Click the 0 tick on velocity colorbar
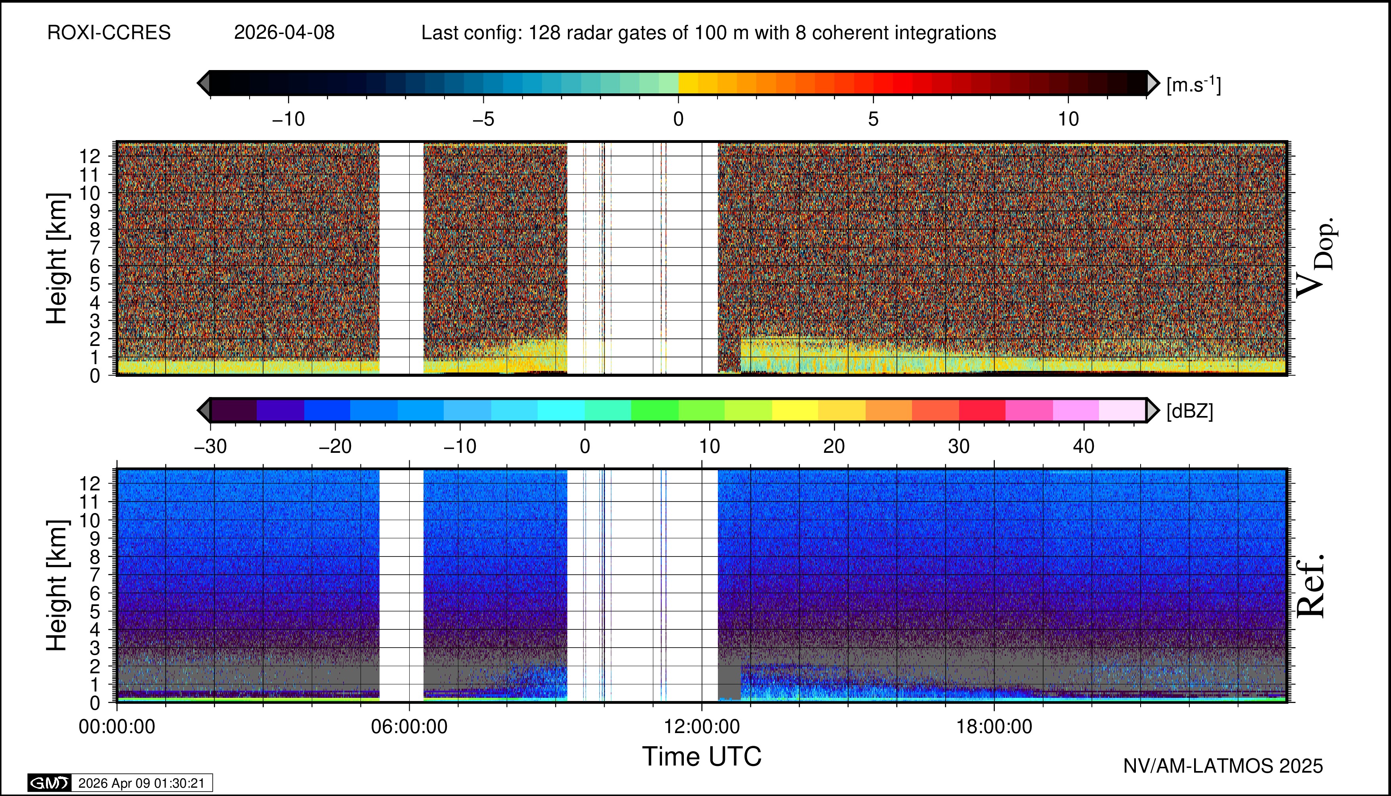1391x796 pixels. coord(678,119)
